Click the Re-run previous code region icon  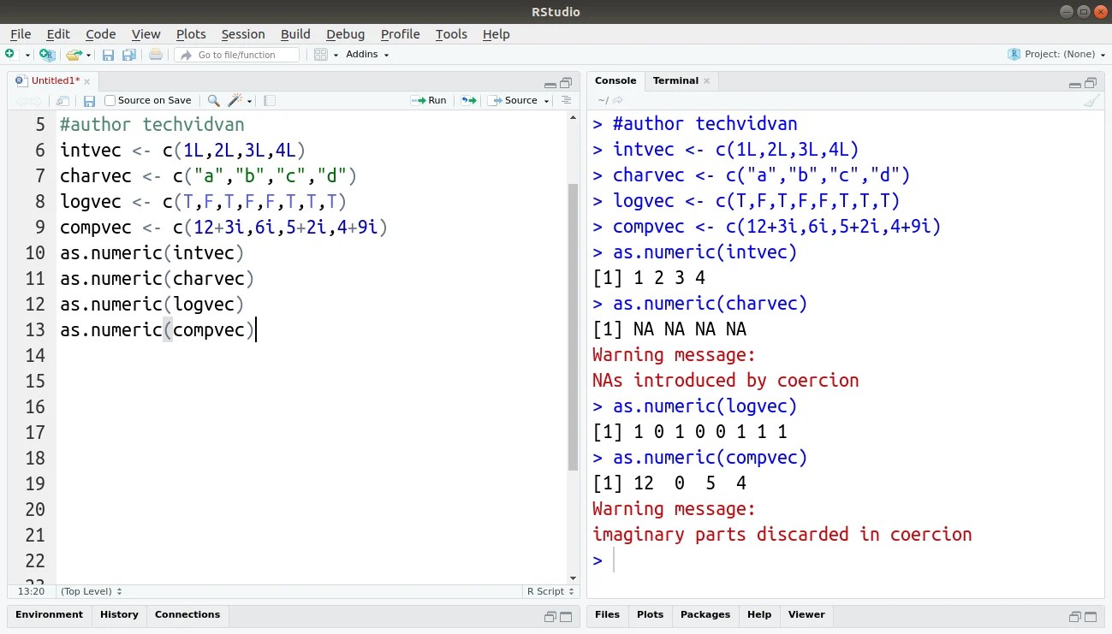(468, 100)
